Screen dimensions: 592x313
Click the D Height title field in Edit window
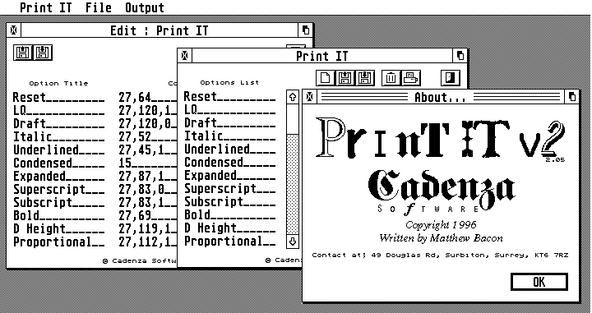click(59, 229)
